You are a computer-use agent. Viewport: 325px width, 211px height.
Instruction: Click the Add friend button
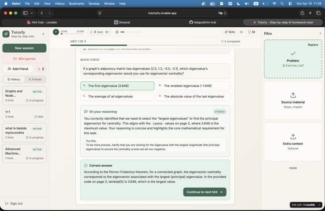18,69
